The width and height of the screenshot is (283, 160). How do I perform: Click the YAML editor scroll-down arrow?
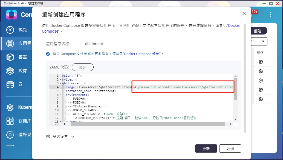point(235,119)
